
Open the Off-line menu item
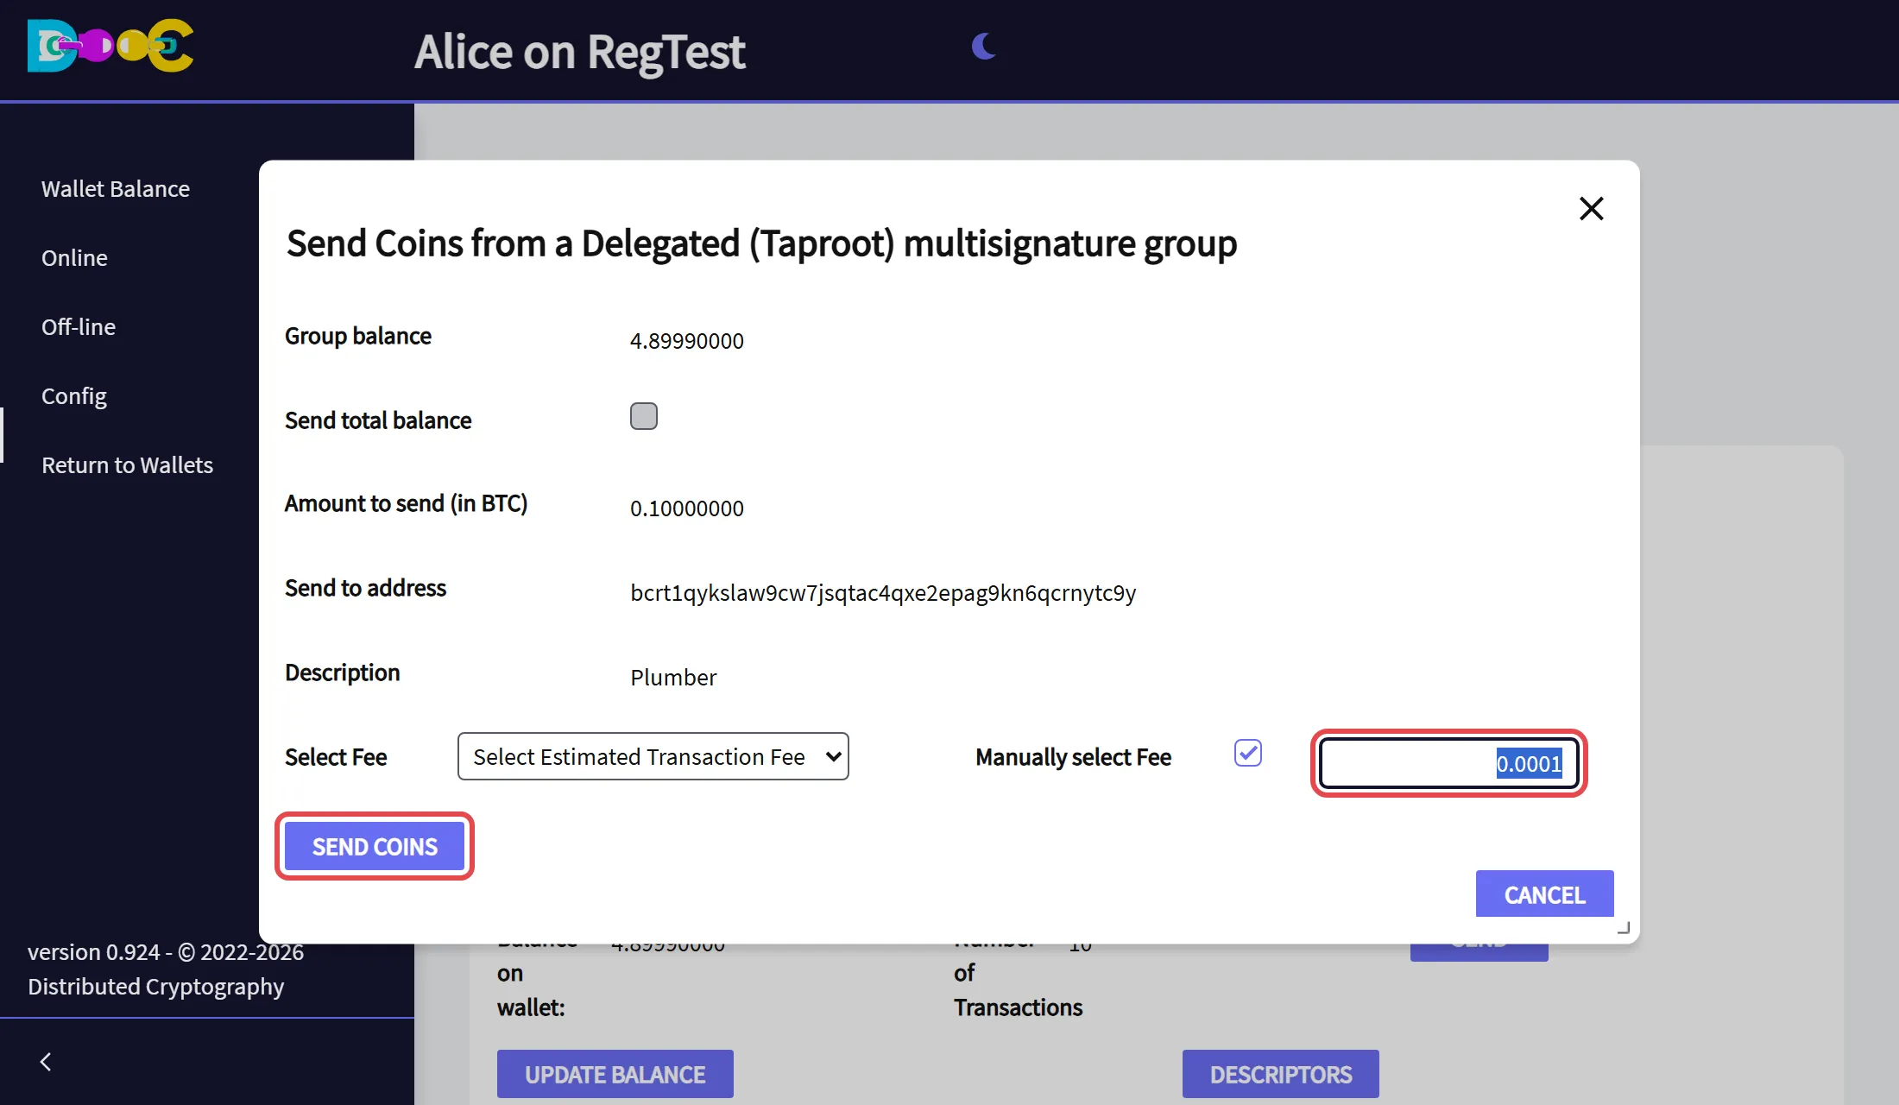[x=79, y=326]
